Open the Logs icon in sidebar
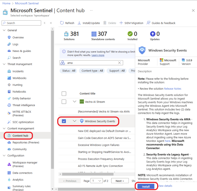Viewport: 197px width, 191px height. point(9,44)
